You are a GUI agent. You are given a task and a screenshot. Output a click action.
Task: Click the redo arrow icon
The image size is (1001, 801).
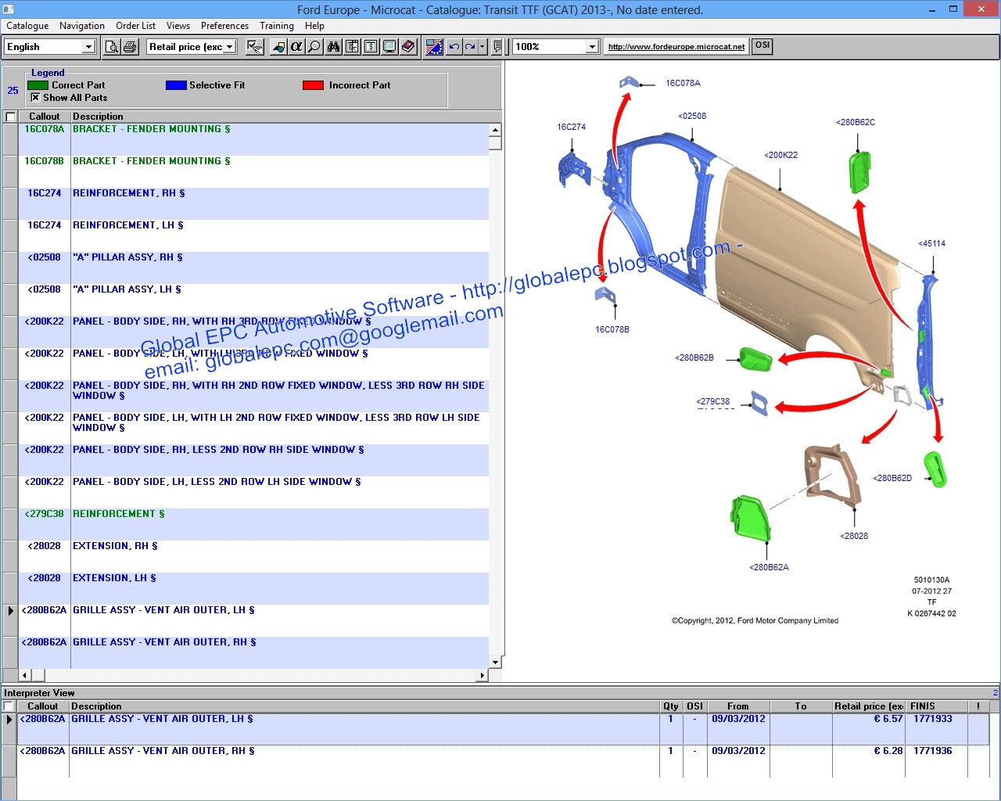pyautogui.click(x=471, y=47)
